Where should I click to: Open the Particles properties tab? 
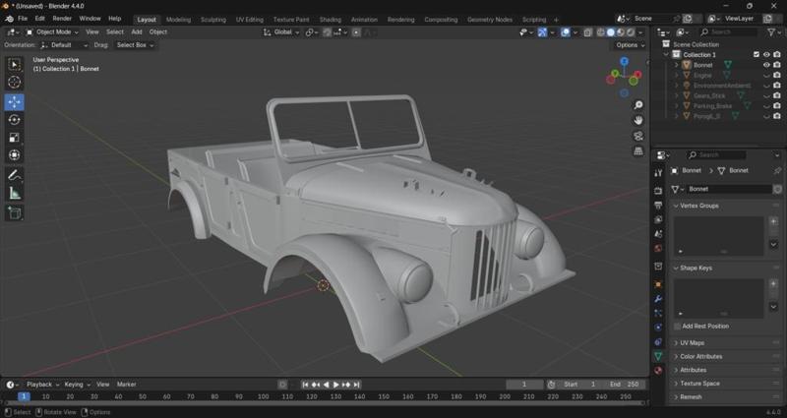[658, 313]
